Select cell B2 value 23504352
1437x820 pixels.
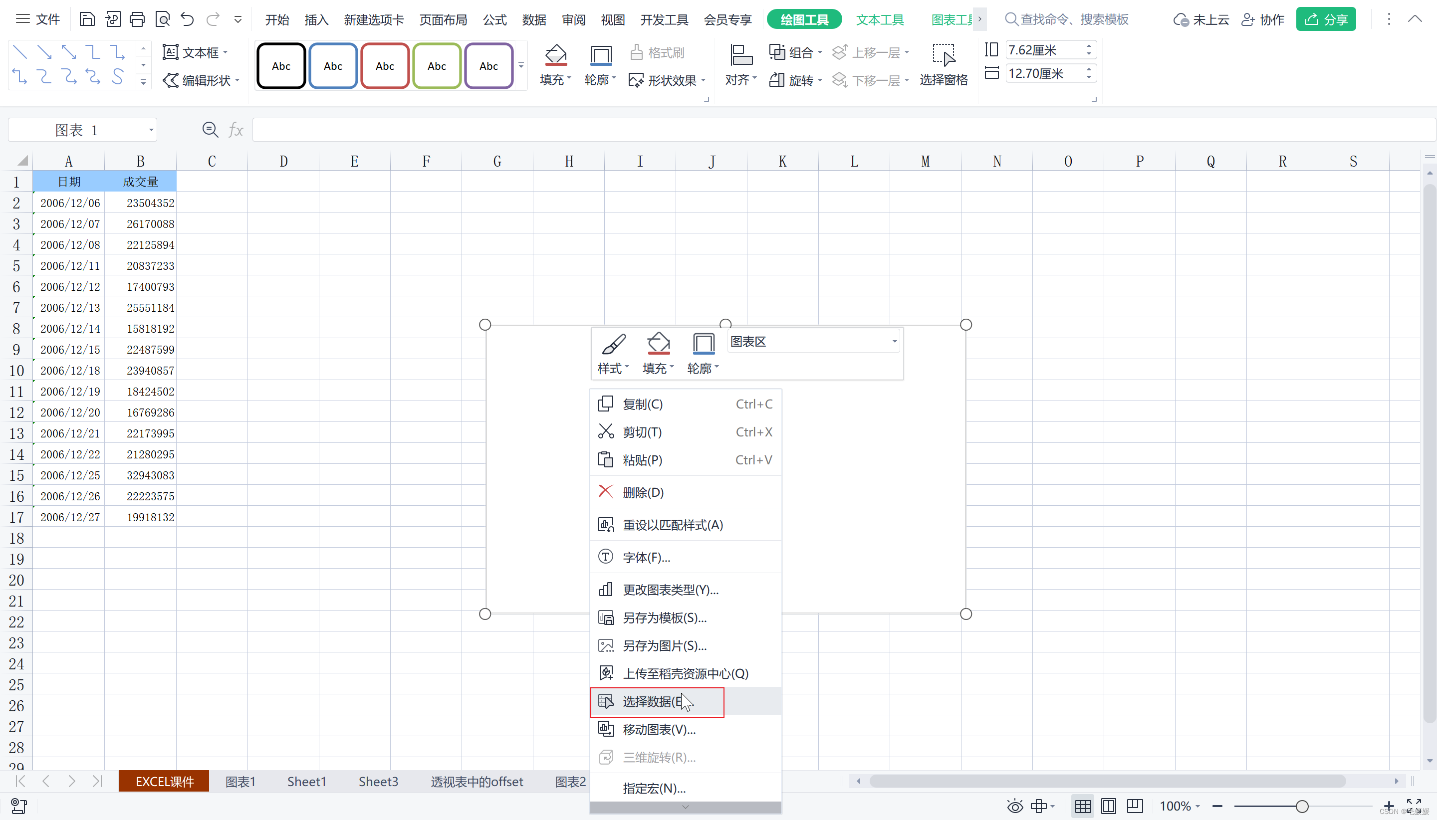pos(140,203)
